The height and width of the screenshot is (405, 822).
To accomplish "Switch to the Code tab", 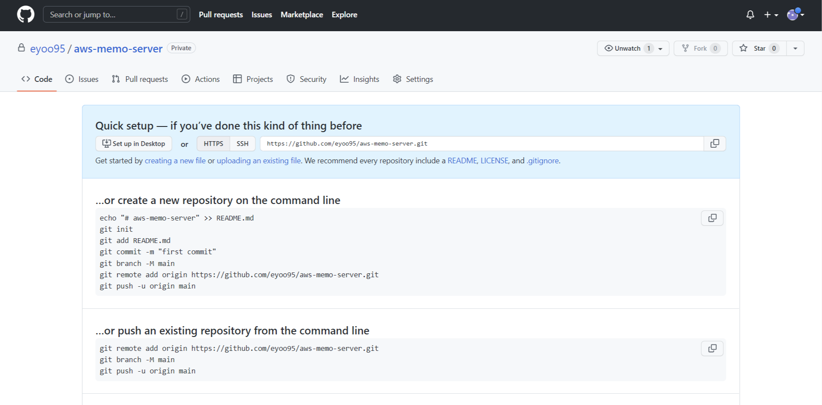I will 37,79.
